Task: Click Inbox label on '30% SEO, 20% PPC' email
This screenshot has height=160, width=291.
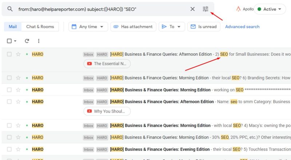Action: coord(88,137)
